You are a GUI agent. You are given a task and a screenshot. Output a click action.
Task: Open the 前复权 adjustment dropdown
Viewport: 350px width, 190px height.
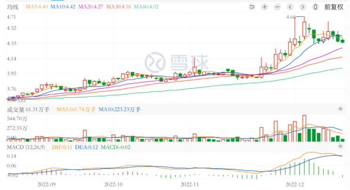coord(334,7)
